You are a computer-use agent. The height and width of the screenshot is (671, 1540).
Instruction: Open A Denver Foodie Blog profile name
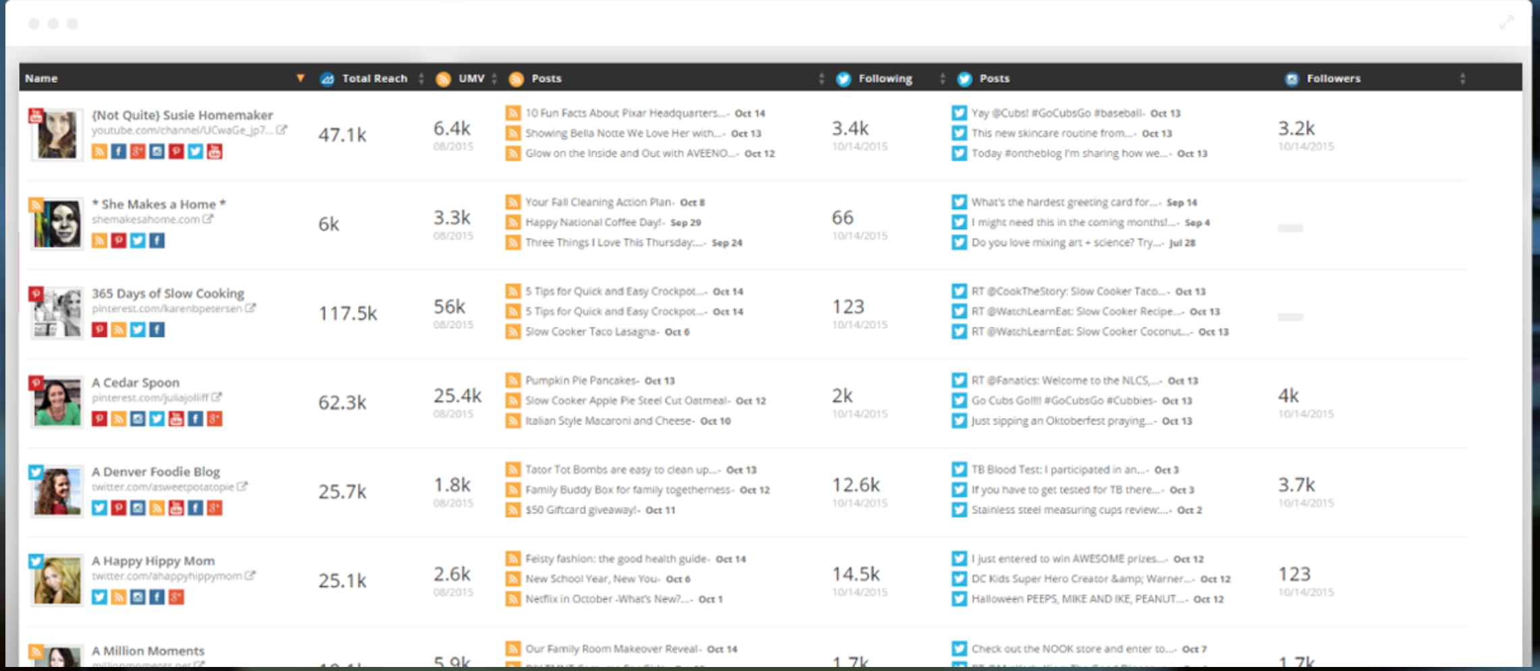(x=156, y=472)
